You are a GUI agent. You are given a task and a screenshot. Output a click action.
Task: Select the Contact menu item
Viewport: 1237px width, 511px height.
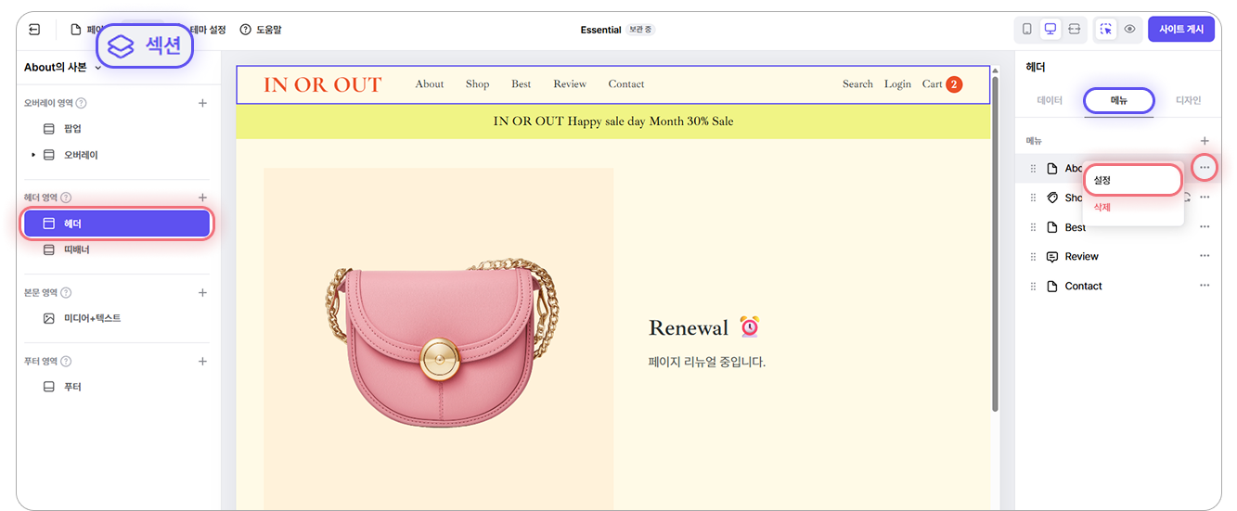tap(1083, 287)
